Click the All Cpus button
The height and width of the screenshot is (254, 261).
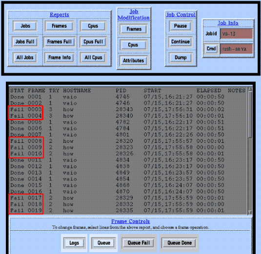coord(93,58)
